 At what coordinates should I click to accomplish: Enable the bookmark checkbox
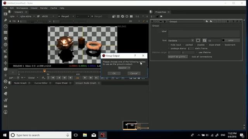[223, 45]
